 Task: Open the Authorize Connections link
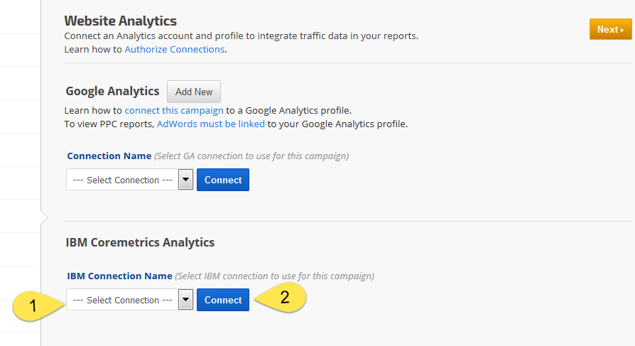pyautogui.click(x=175, y=50)
